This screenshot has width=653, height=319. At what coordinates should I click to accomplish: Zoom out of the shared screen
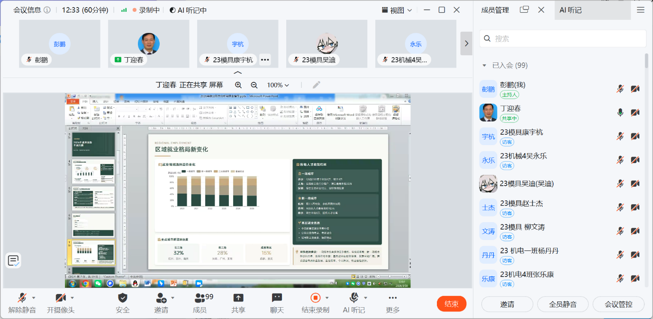[x=254, y=85]
